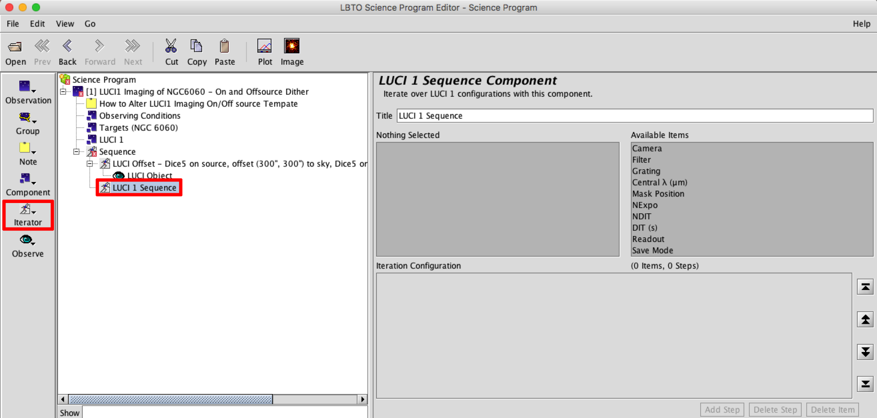Open the How to Alter LUCI1 note
Image resolution: width=877 pixels, height=418 pixels.
click(x=198, y=104)
